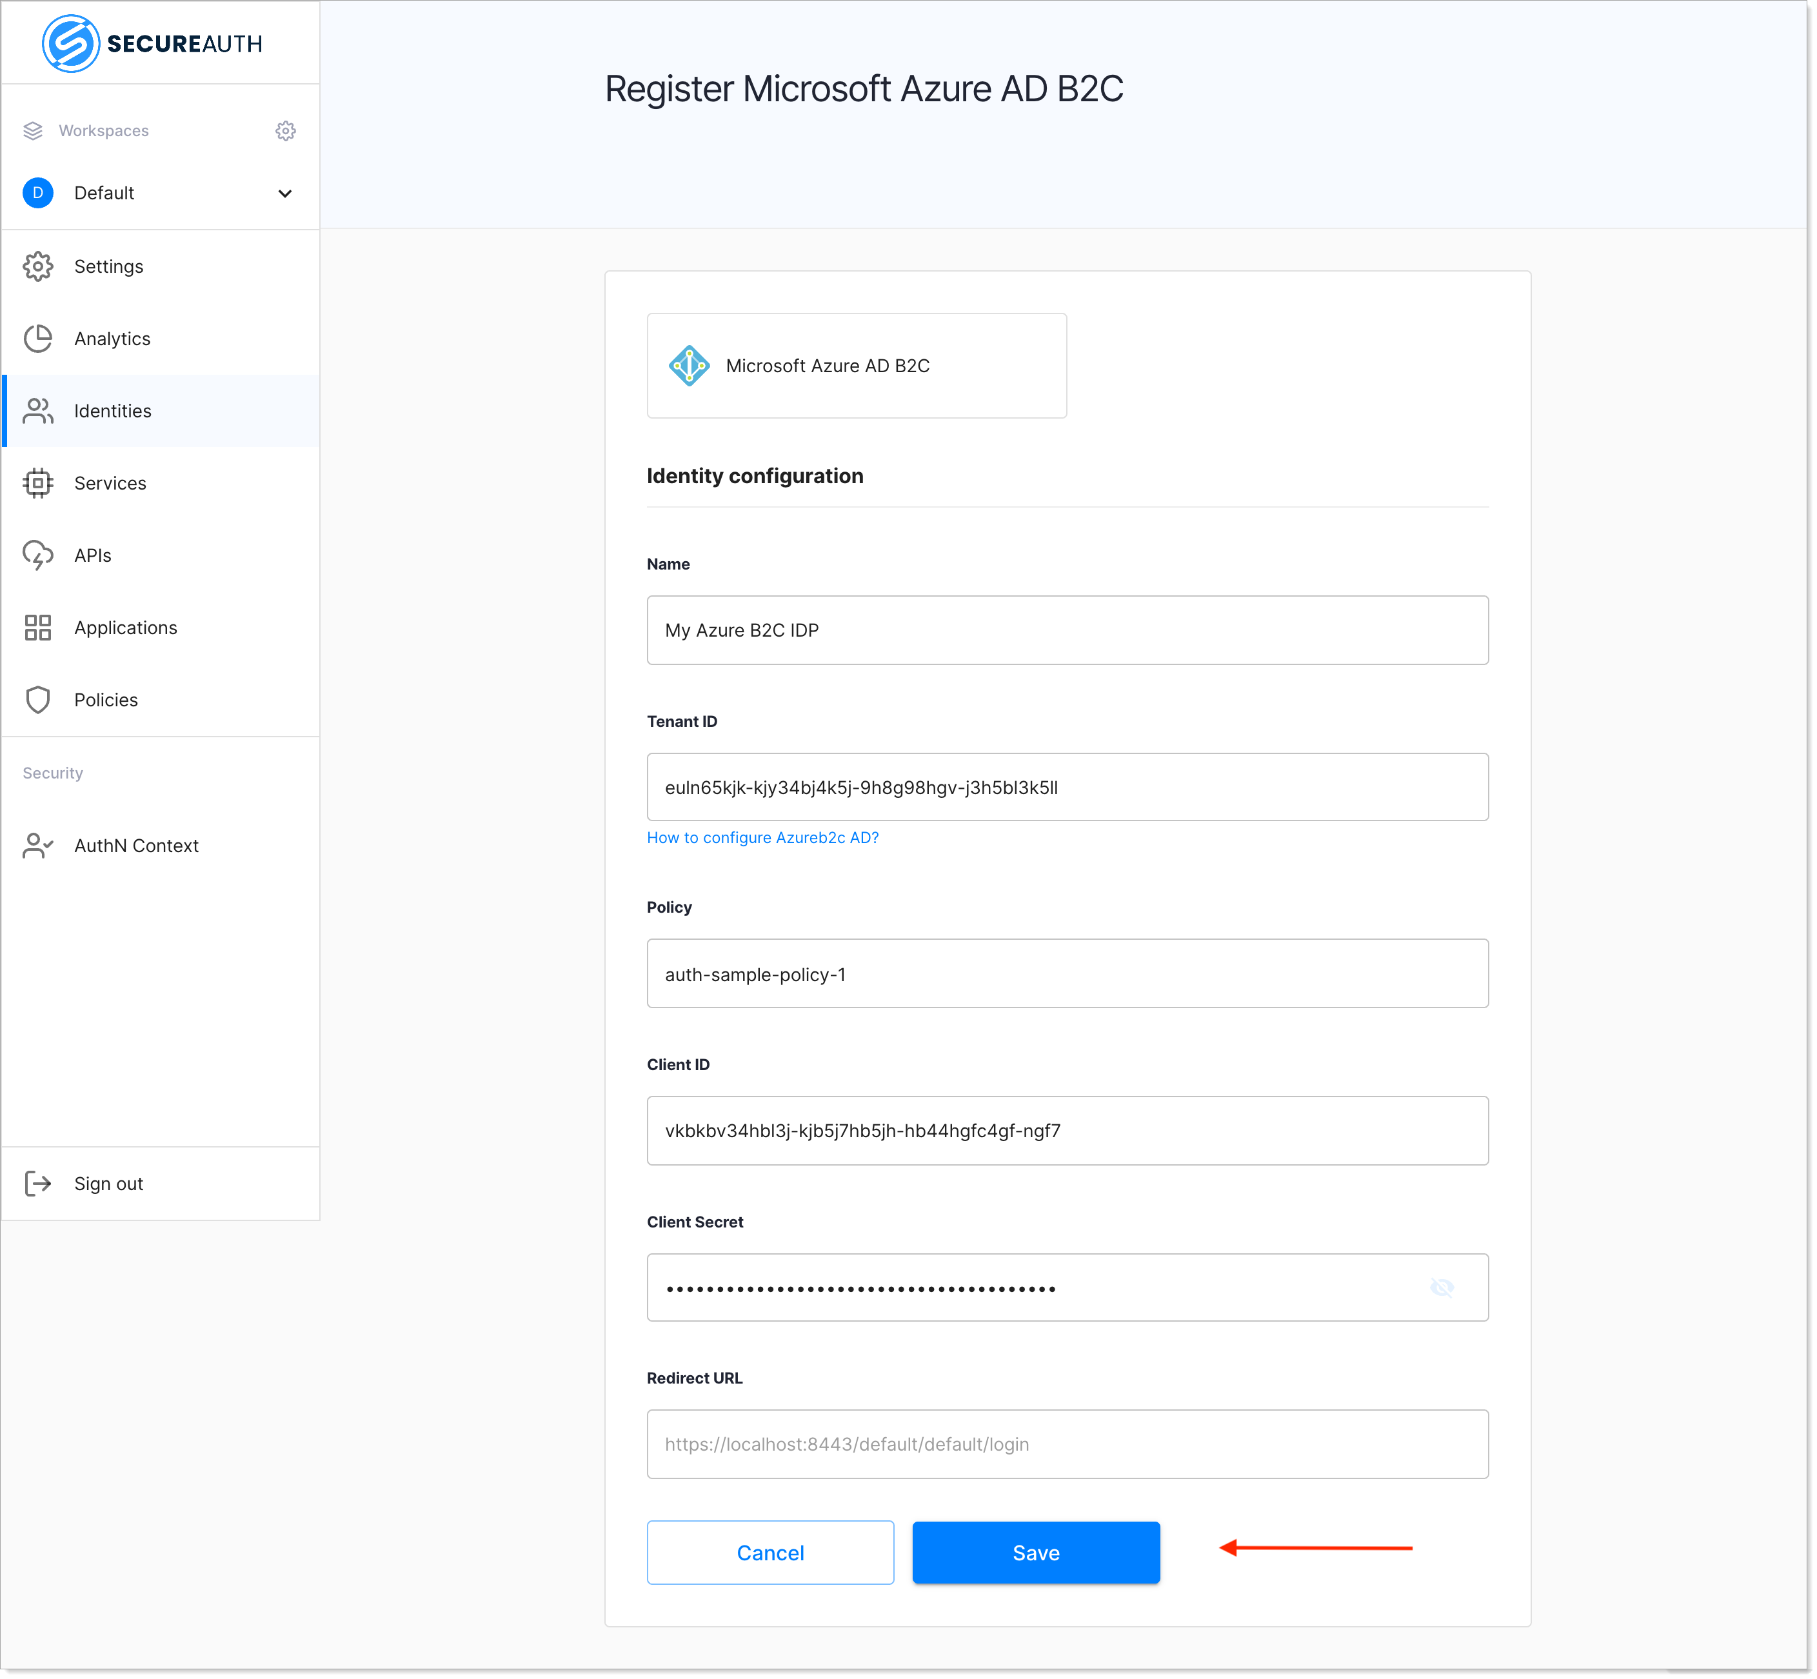Open Policies menu label
This screenshot has height=1679, width=1817.
click(x=106, y=700)
